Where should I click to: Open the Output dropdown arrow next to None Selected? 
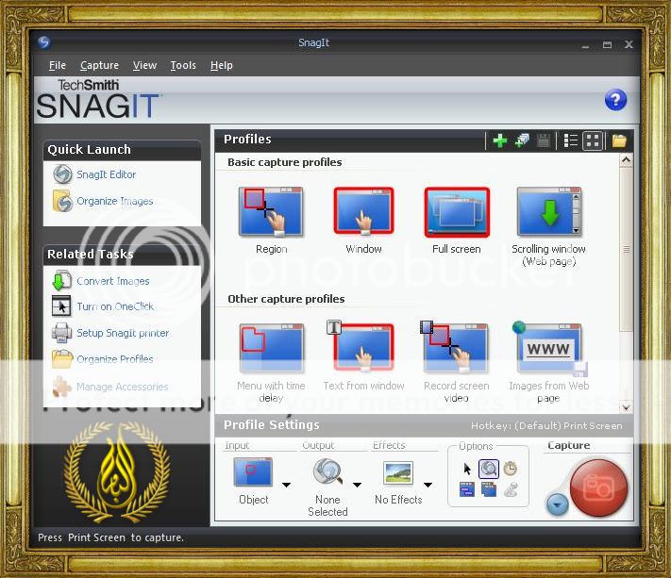357,485
